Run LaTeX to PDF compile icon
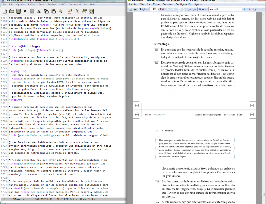 coord(70,11)
